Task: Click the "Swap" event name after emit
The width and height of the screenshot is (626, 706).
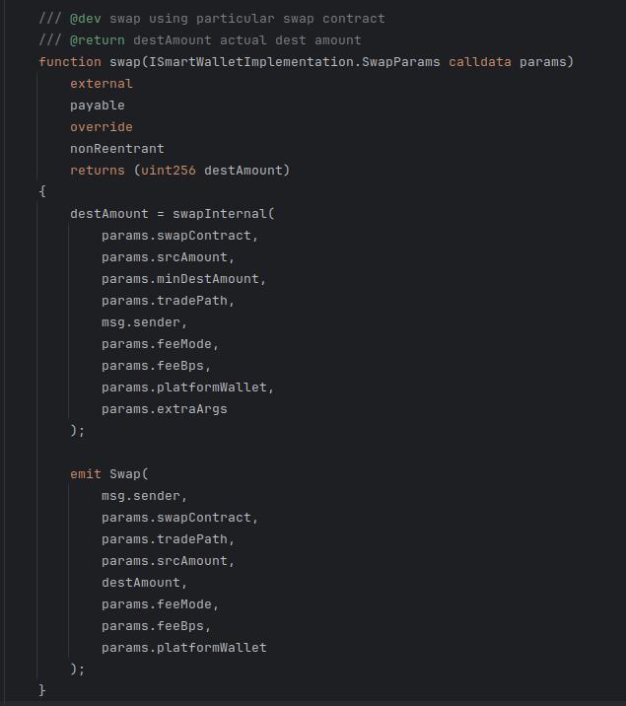Action: click(124, 473)
